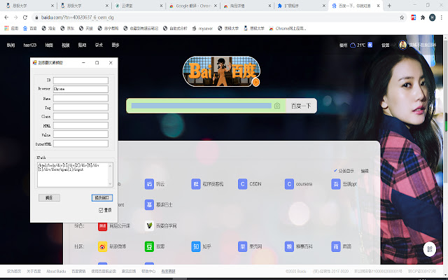Open the 京东 bookmark
Viewport: 448px width, 280px height.
tap(67, 28)
